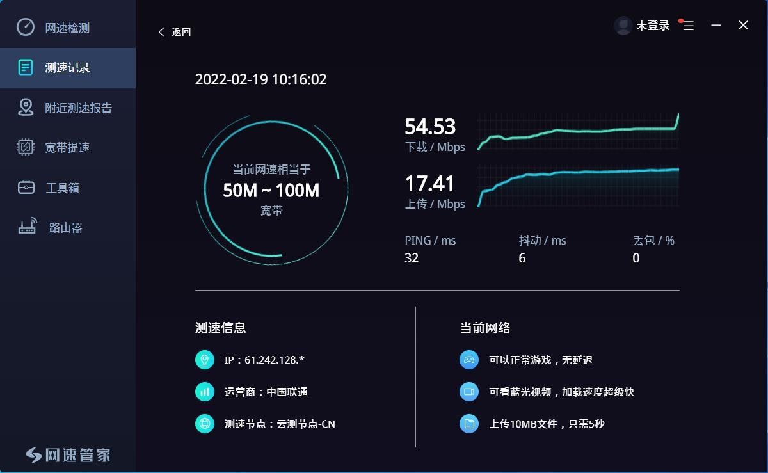Click the video camera icon
768x473 pixels.
(469, 392)
